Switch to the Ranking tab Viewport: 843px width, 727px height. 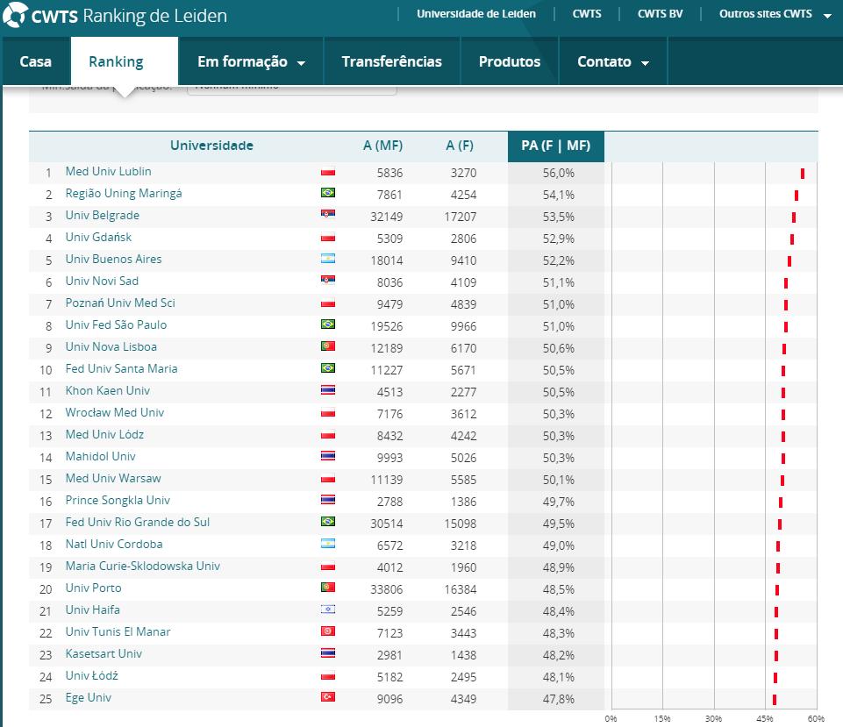click(x=116, y=61)
